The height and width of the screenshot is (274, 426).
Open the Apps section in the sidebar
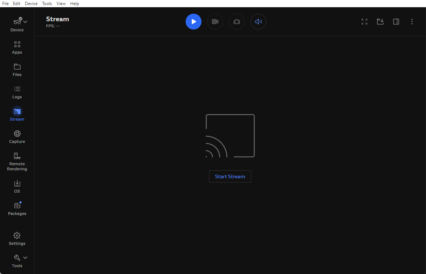pyautogui.click(x=17, y=47)
